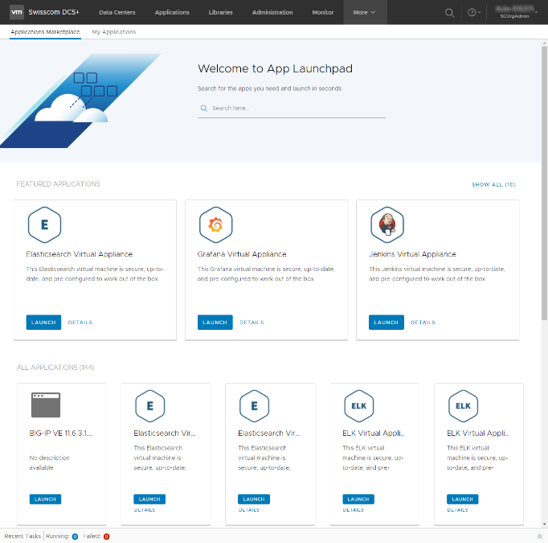The height and width of the screenshot is (543, 548).
Task: Open the Data Centers menu
Action: [x=117, y=12]
